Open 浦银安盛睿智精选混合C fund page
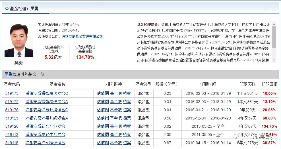 pos(47,93)
